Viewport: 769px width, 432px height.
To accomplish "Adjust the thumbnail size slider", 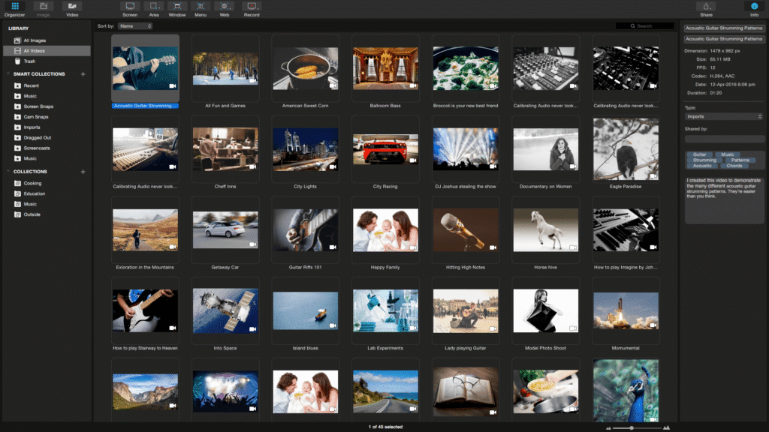I will pyautogui.click(x=632, y=427).
